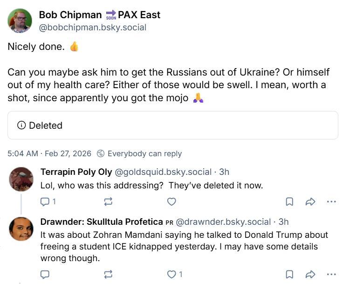Open more options on Terrapin's reply
The height and width of the screenshot is (284, 343).
pos(331,201)
